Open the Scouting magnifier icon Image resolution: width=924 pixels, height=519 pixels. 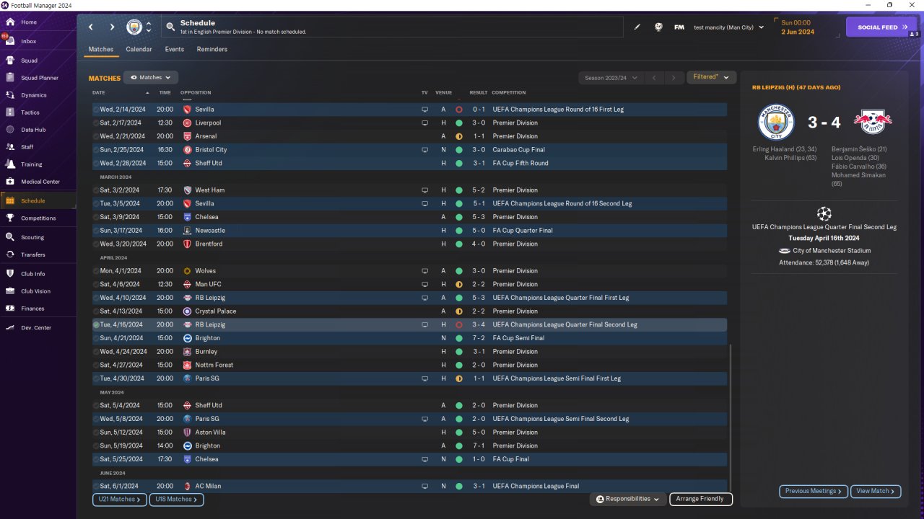10,237
